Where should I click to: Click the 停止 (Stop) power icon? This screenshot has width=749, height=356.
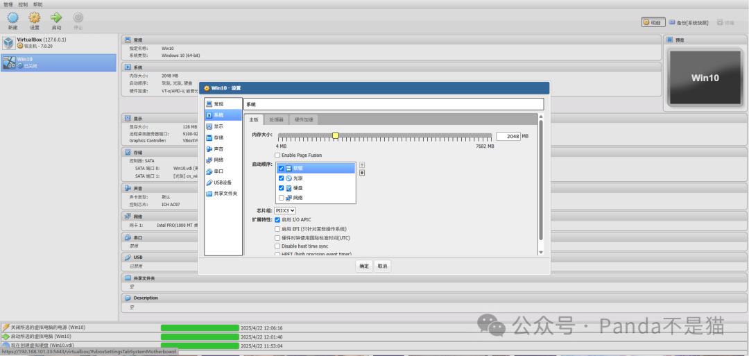(x=78, y=18)
